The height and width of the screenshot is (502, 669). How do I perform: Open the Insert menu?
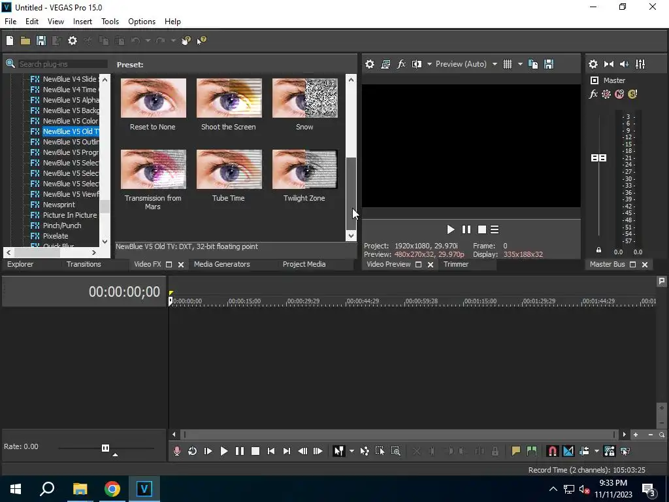tap(82, 22)
